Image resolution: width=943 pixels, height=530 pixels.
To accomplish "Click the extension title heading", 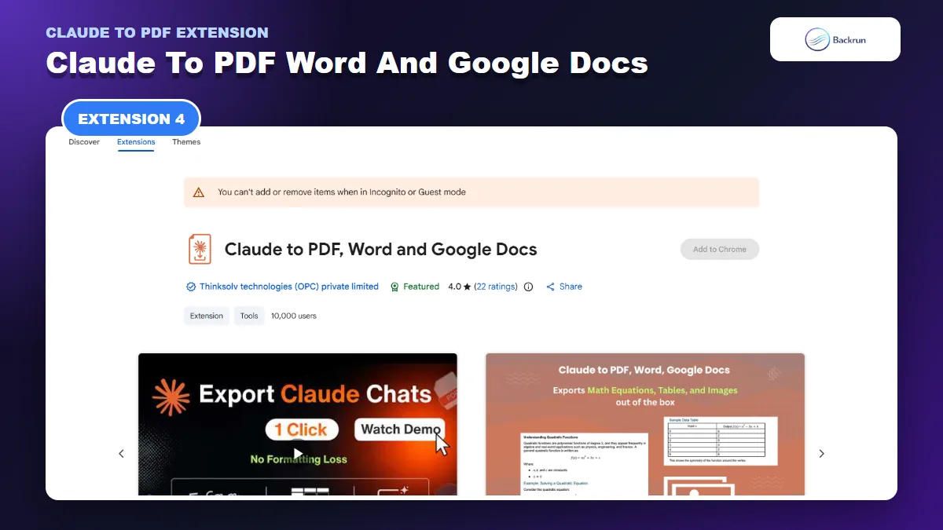I will (381, 250).
